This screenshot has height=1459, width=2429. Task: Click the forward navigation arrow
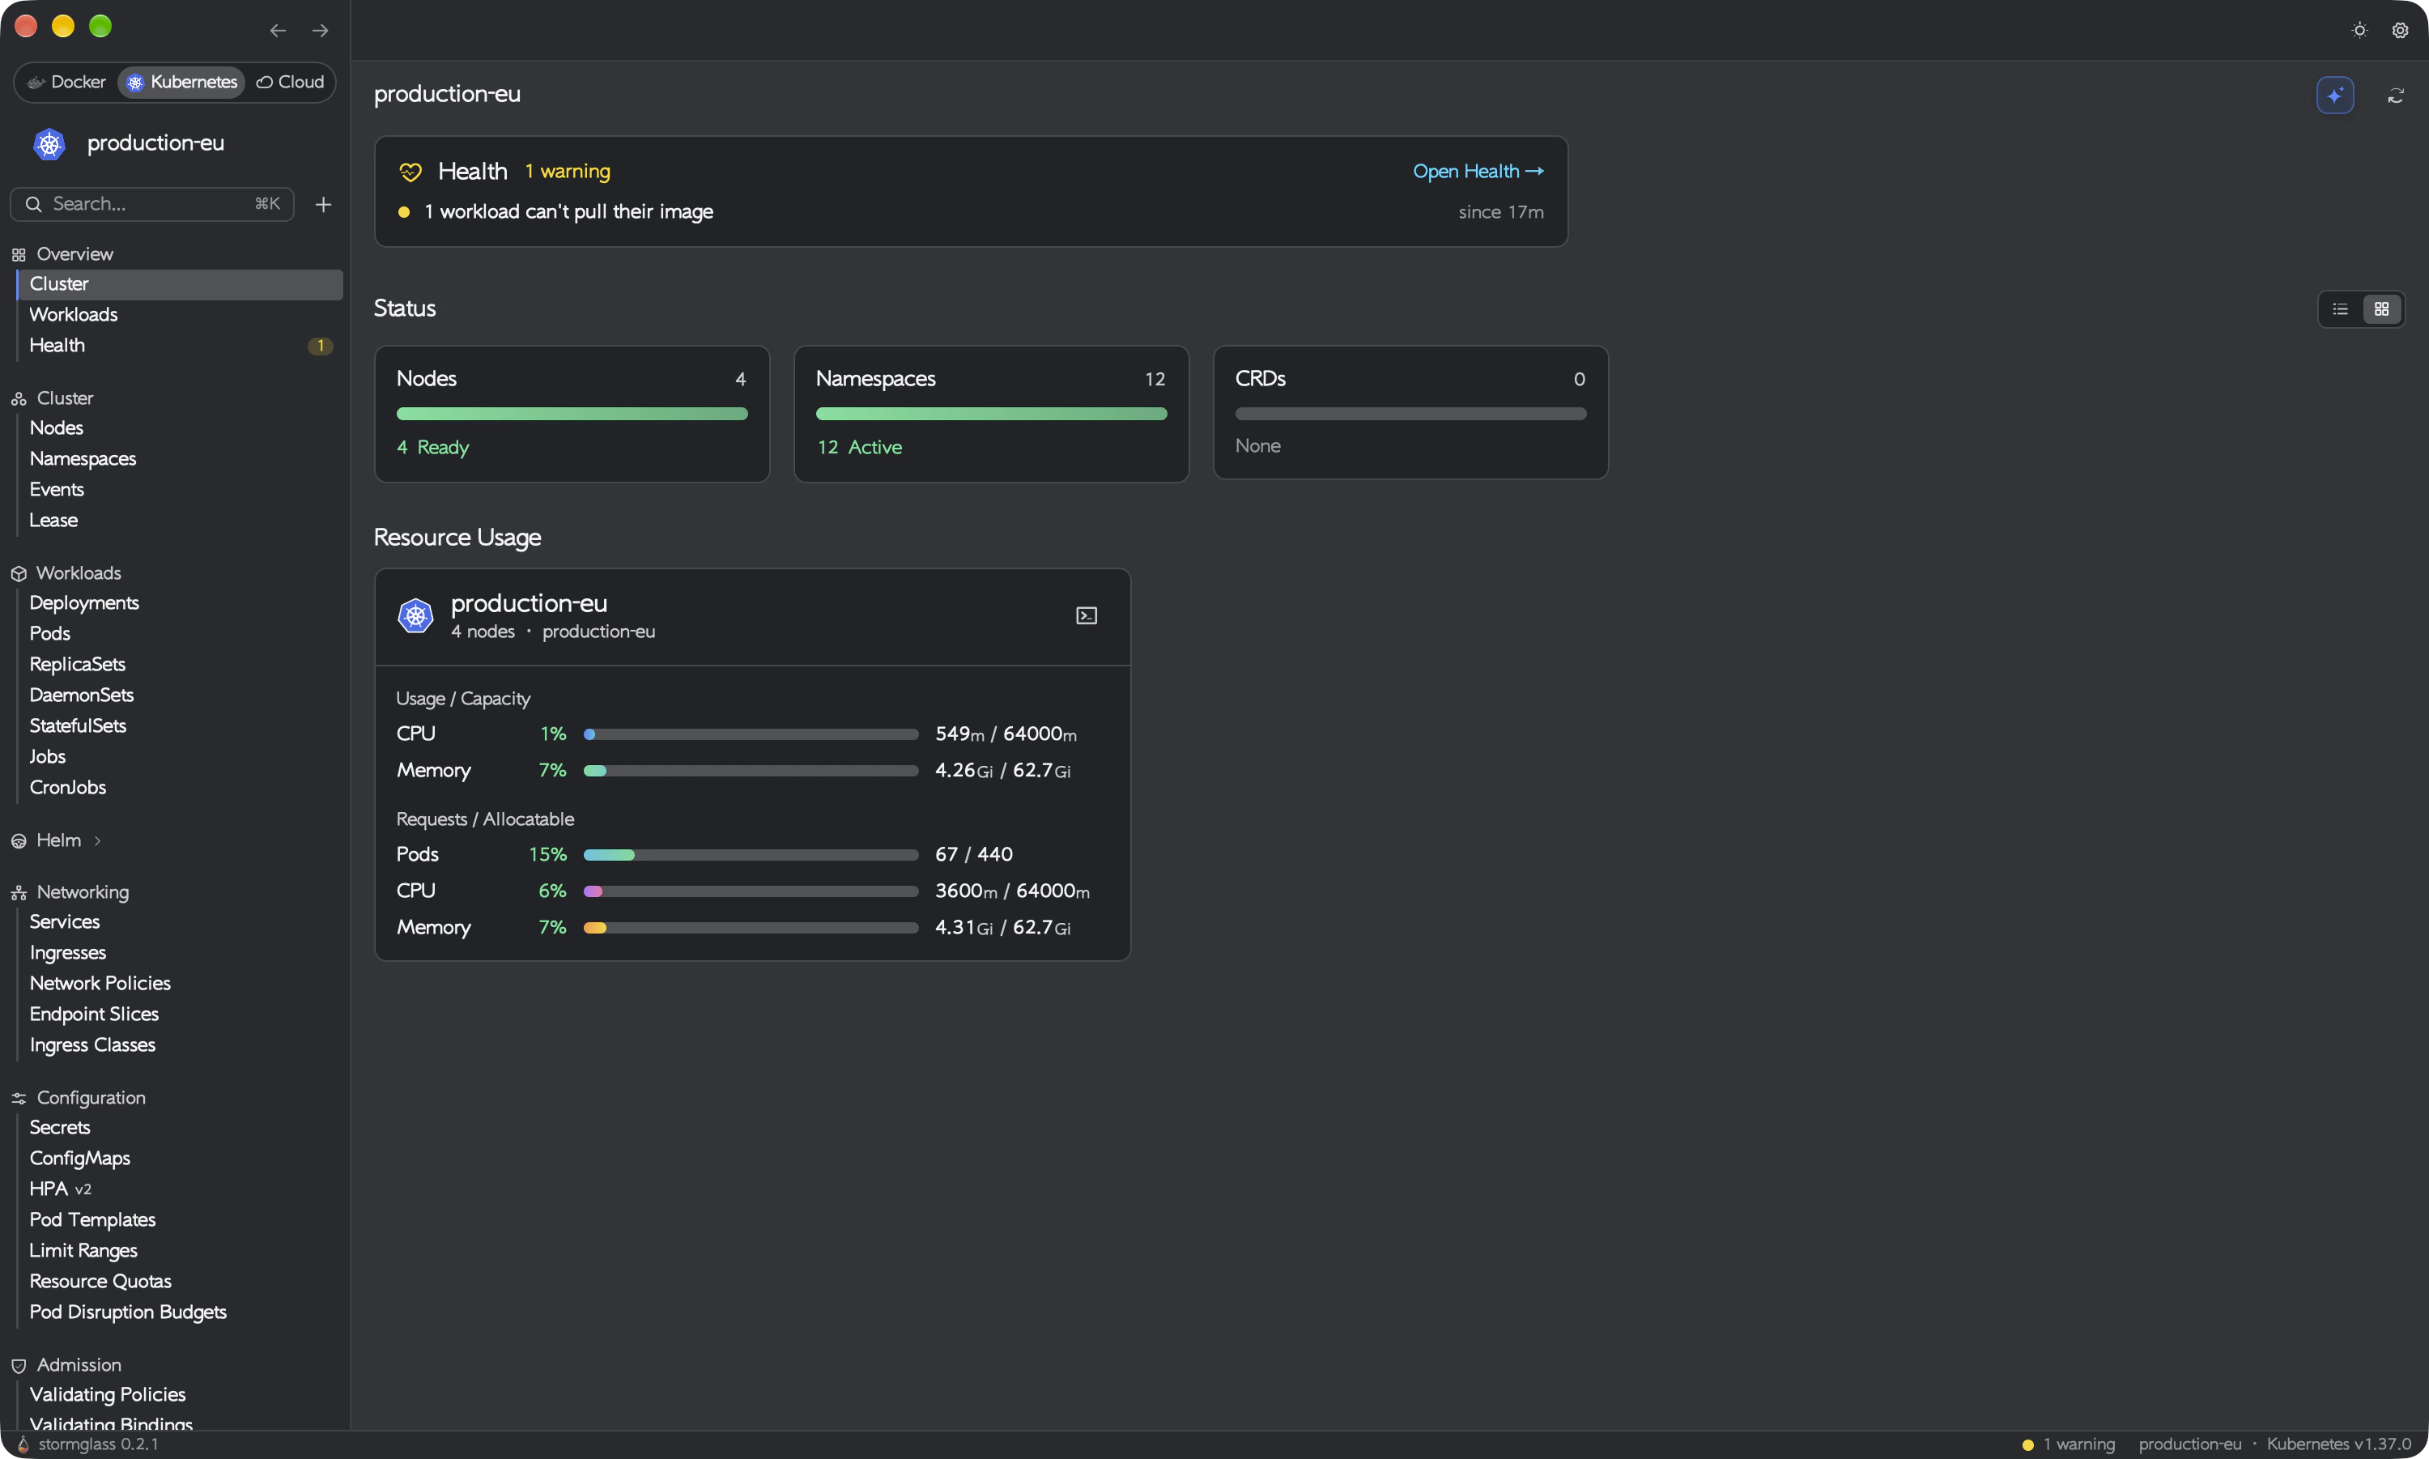point(321,31)
